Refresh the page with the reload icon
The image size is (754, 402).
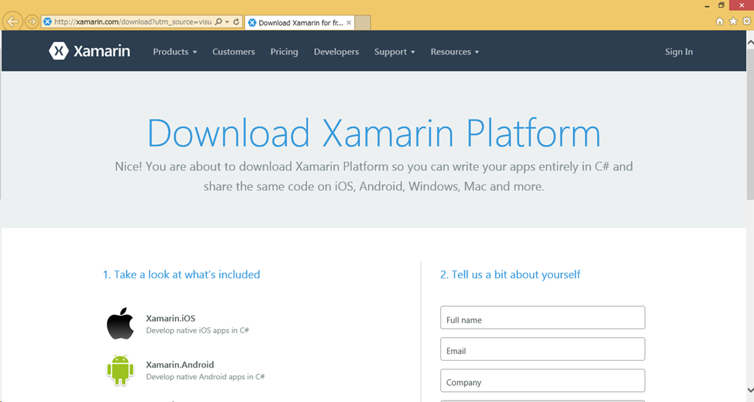pyautogui.click(x=236, y=22)
